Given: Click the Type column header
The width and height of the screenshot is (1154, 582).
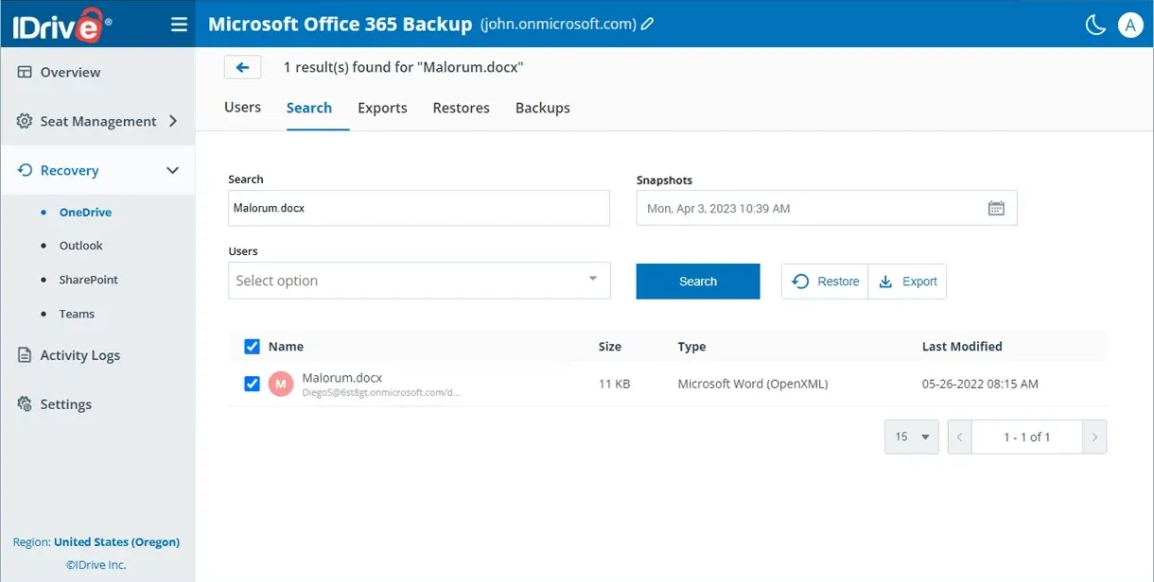Looking at the screenshot, I should tap(691, 347).
